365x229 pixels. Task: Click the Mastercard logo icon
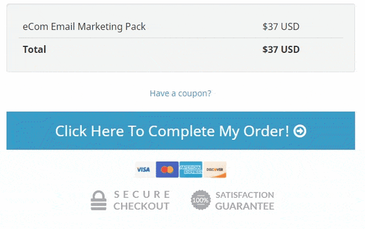tap(167, 170)
